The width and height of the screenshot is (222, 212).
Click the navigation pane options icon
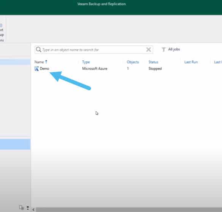[x=22, y=207]
